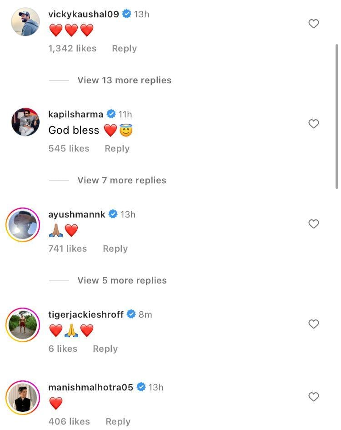The width and height of the screenshot is (341, 430).
Task: Like ayushmannk's comment with the heart
Action: point(314,224)
